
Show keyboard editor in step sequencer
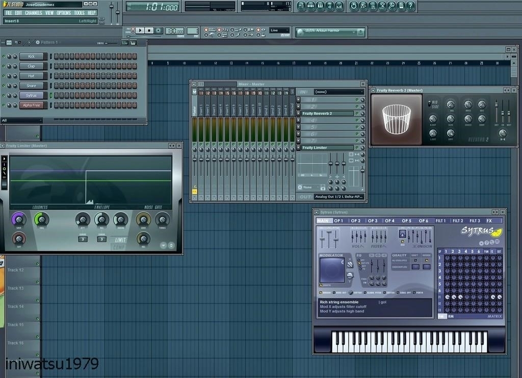[x=134, y=42]
